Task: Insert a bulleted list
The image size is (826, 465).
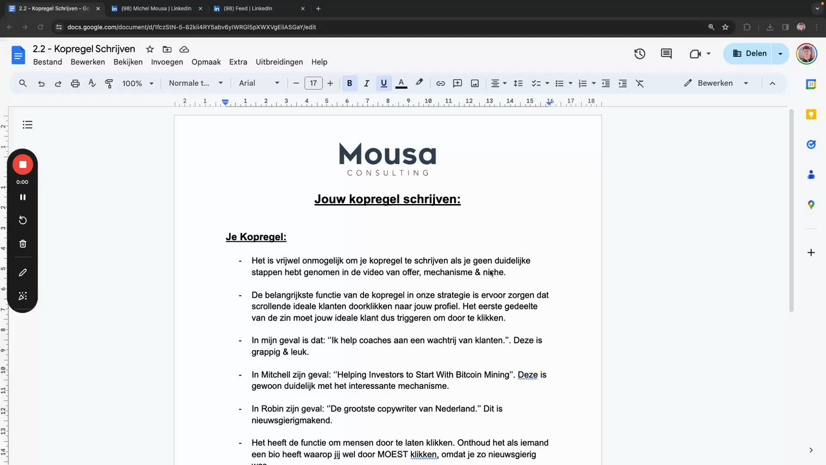Action: (559, 83)
